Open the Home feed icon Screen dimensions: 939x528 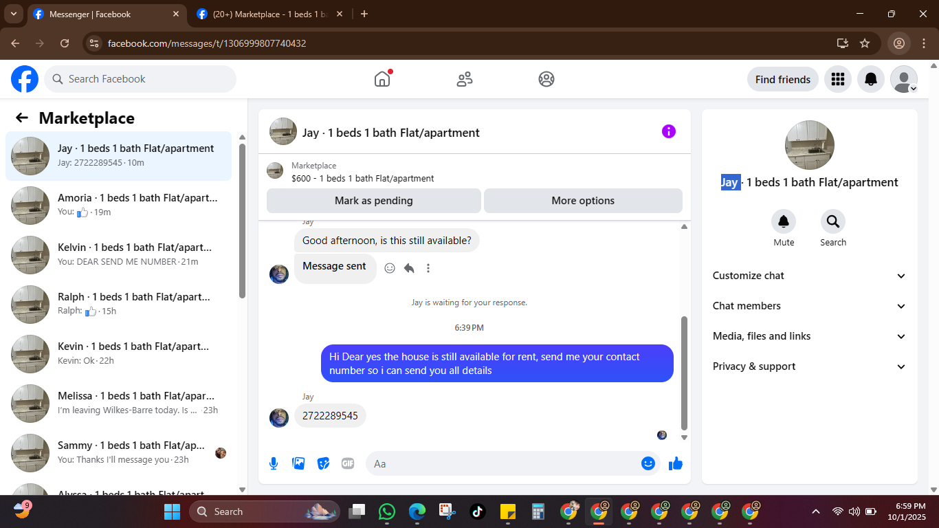[382, 79]
